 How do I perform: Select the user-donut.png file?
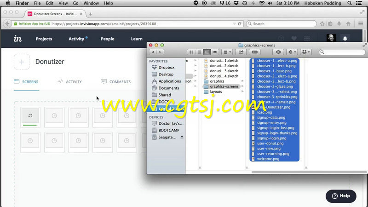[x=270, y=144]
